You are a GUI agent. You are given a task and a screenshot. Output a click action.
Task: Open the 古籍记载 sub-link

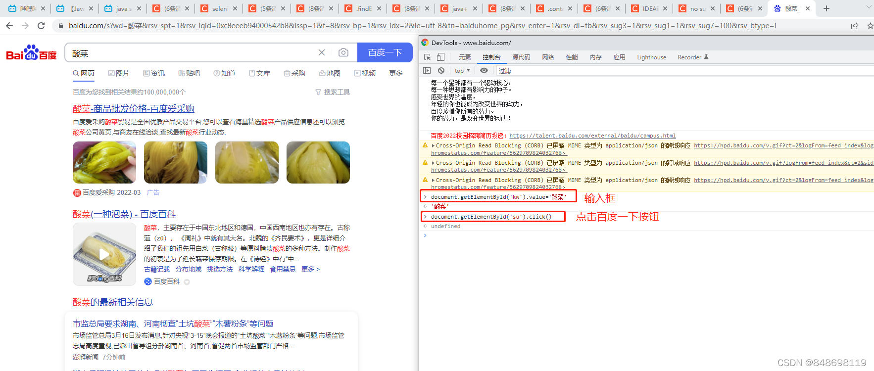[x=157, y=269]
